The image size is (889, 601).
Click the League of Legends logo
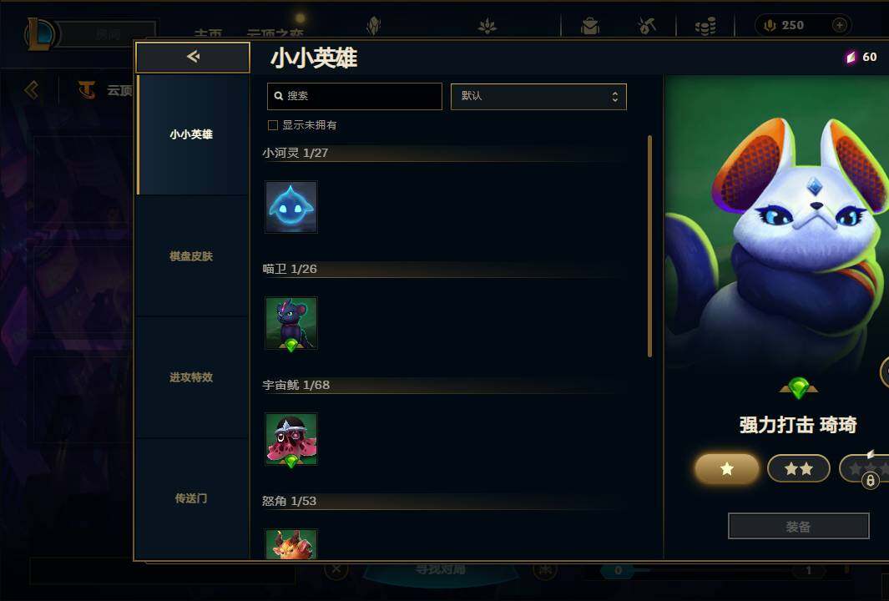40,34
